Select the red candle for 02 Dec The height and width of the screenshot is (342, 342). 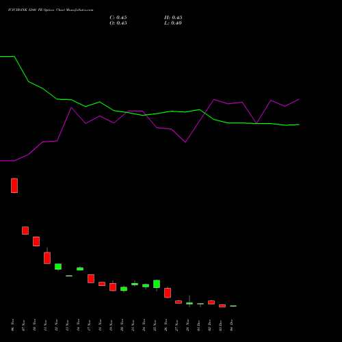211,302
